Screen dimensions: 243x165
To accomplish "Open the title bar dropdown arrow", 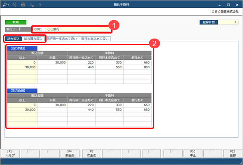I will (40, 5).
